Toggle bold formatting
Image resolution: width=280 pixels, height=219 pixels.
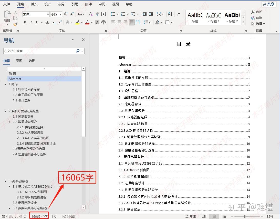pyautogui.click(x=25, y=22)
